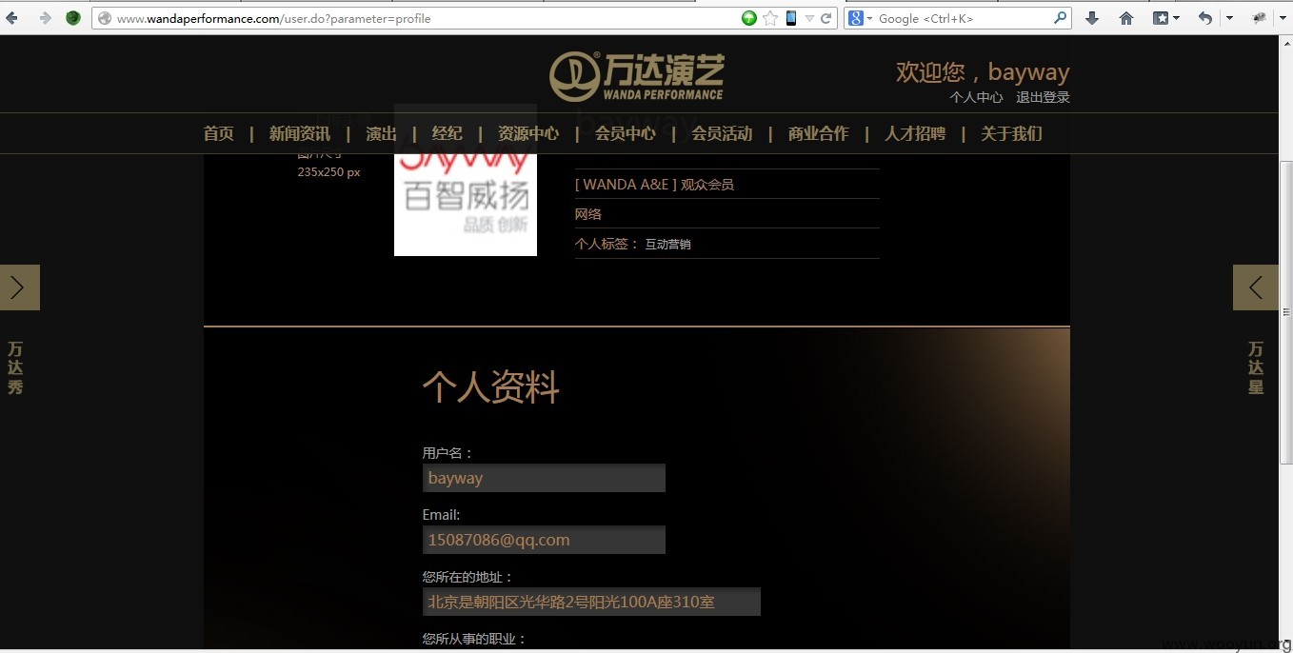Image resolution: width=1293 pixels, height=653 pixels.
Task: Open dropdown arrow next to undo icon
Action: [x=1229, y=19]
